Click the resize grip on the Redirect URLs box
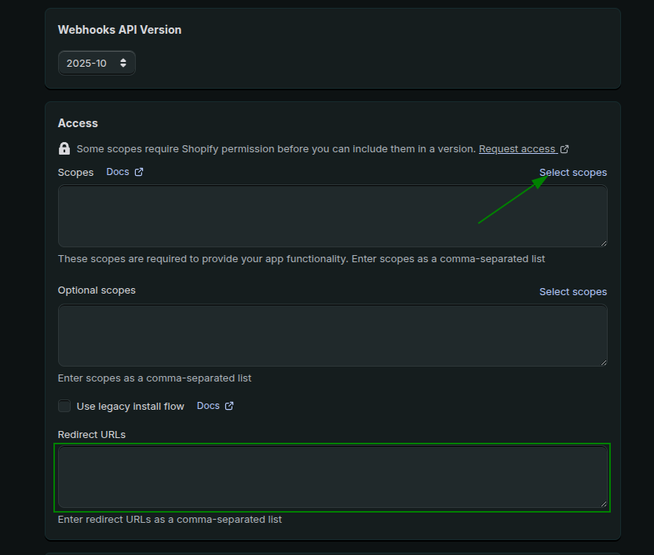The width and height of the screenshot is (654, 555). point(602,505)
